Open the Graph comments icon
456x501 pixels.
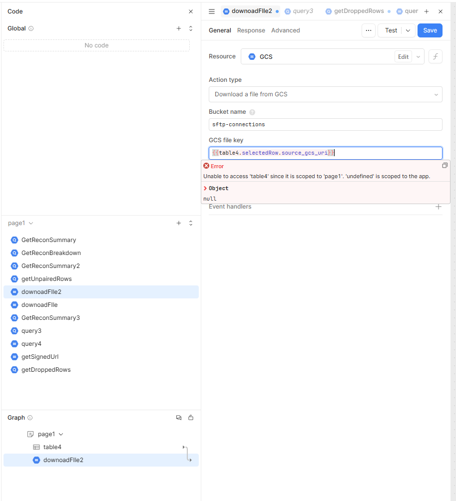click(x=179, y=418)
